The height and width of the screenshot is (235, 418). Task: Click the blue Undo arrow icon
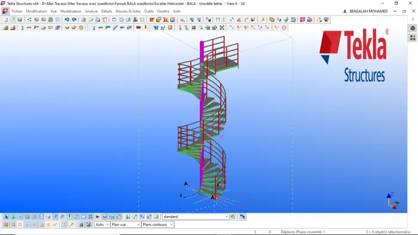pos(67,20)
